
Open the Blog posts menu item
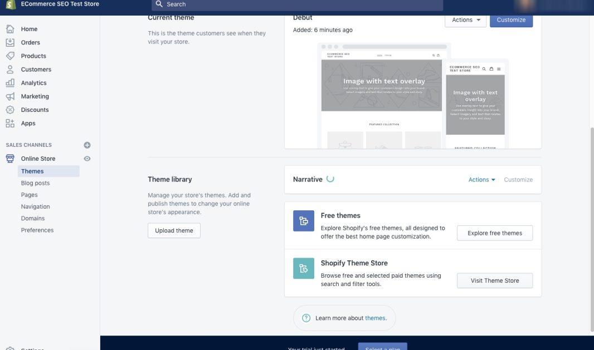pos(35,183)
